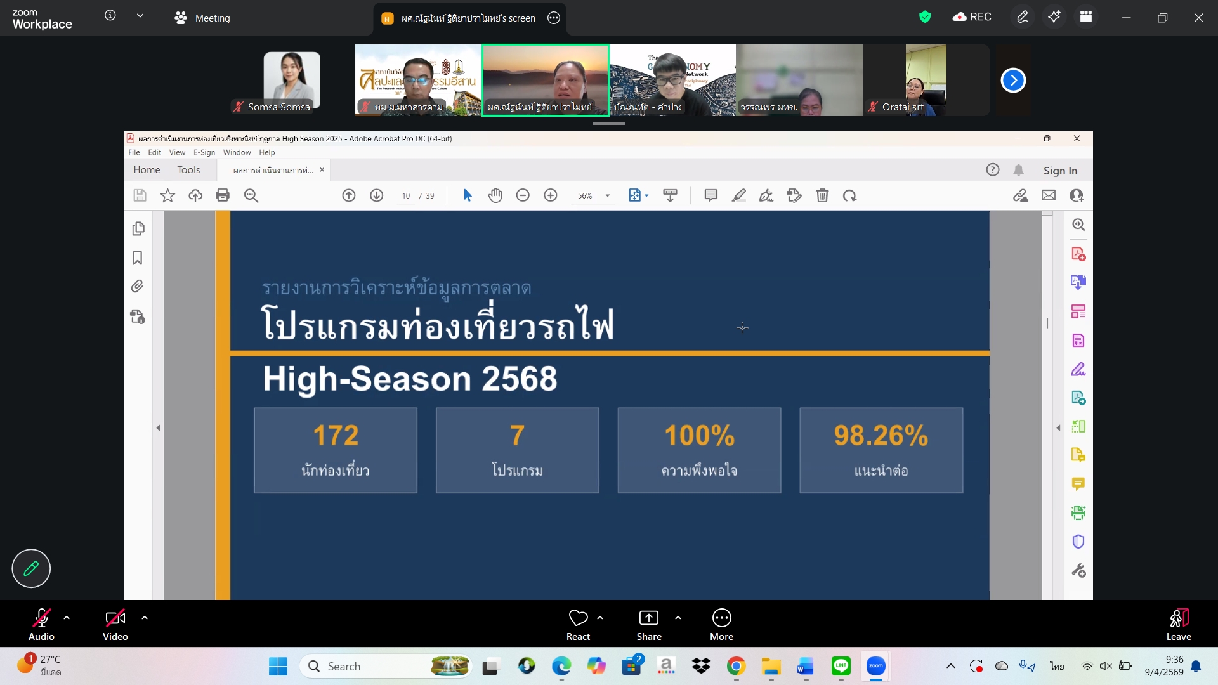This screenshot has width=1218, height=685.
Task: Open the Zoom annotate pencil circle
Action: [x=31, y=568]
